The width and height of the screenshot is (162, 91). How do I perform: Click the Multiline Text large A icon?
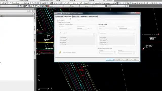tap(27, 6)
